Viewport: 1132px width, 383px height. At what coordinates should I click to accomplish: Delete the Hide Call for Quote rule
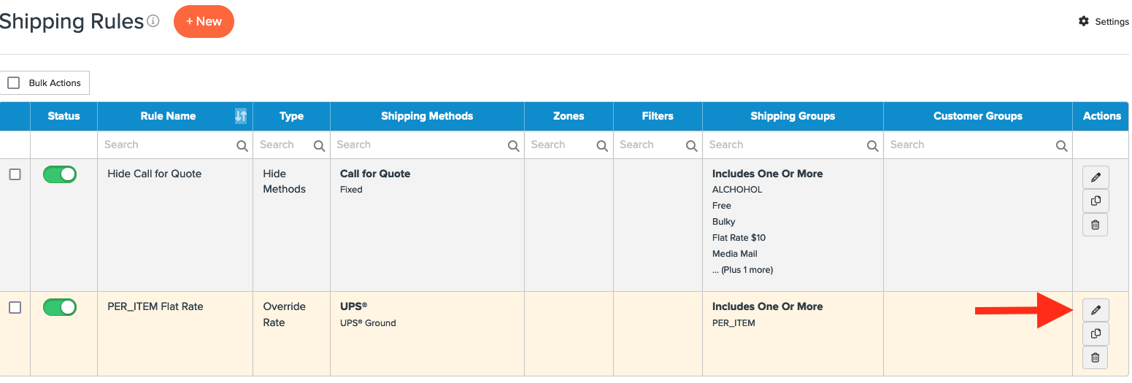point(1095,224)
